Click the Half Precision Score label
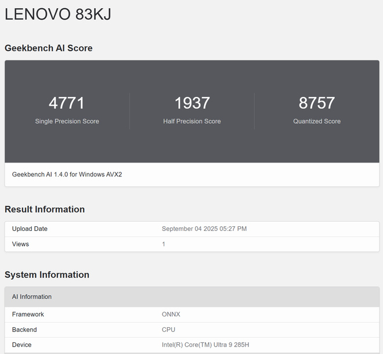 tap(192, 121)
